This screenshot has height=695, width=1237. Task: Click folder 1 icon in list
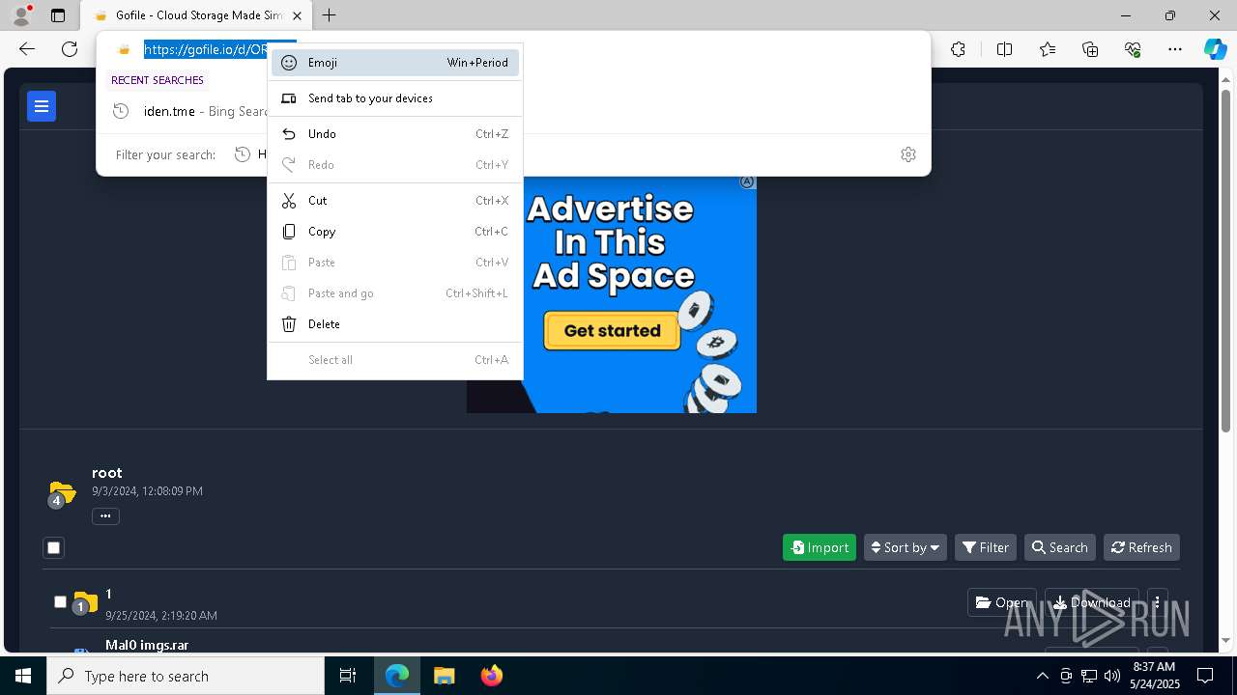(85, 602)
